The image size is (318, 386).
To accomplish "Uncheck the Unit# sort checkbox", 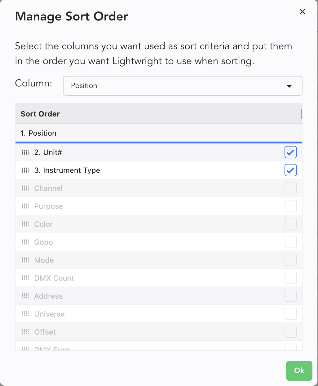I will (290, 152).
